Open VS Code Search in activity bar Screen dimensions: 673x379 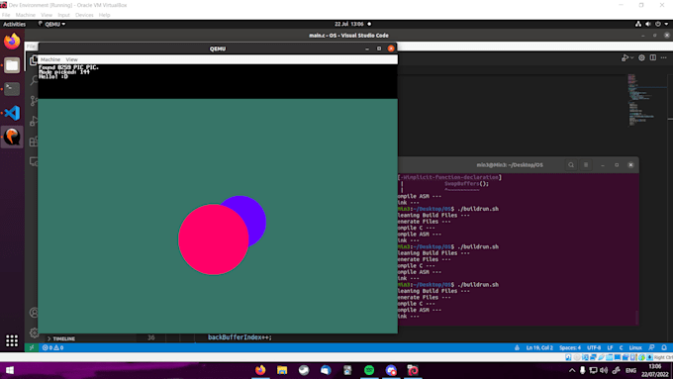tap(34, 80)
